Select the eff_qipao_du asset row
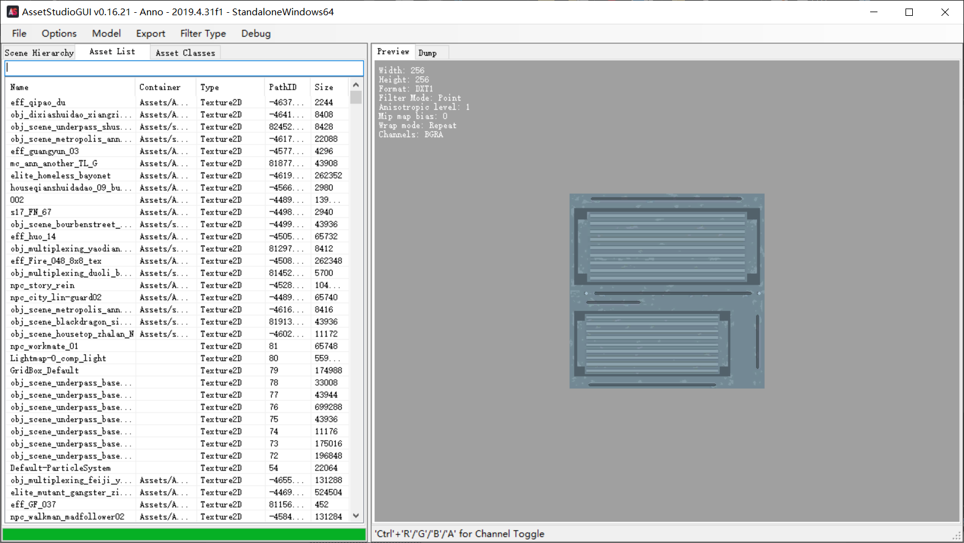The image size is (964, 543). [177, 102]
